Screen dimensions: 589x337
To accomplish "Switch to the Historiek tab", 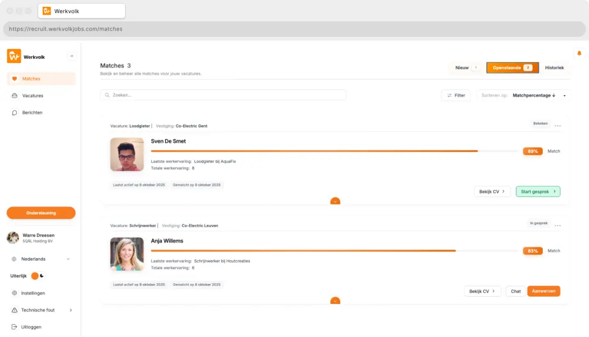I will (x=554, y=67).
